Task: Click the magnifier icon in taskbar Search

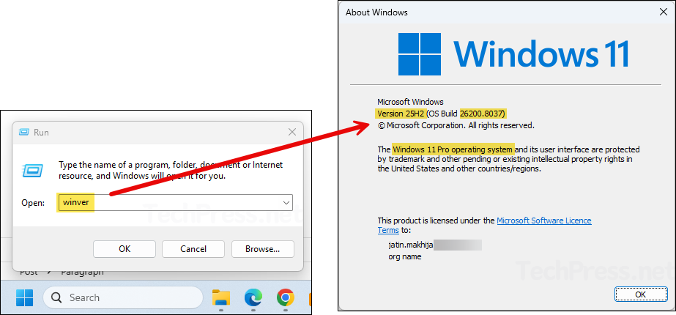Action: pyautogui.click(x=56, y=297)
